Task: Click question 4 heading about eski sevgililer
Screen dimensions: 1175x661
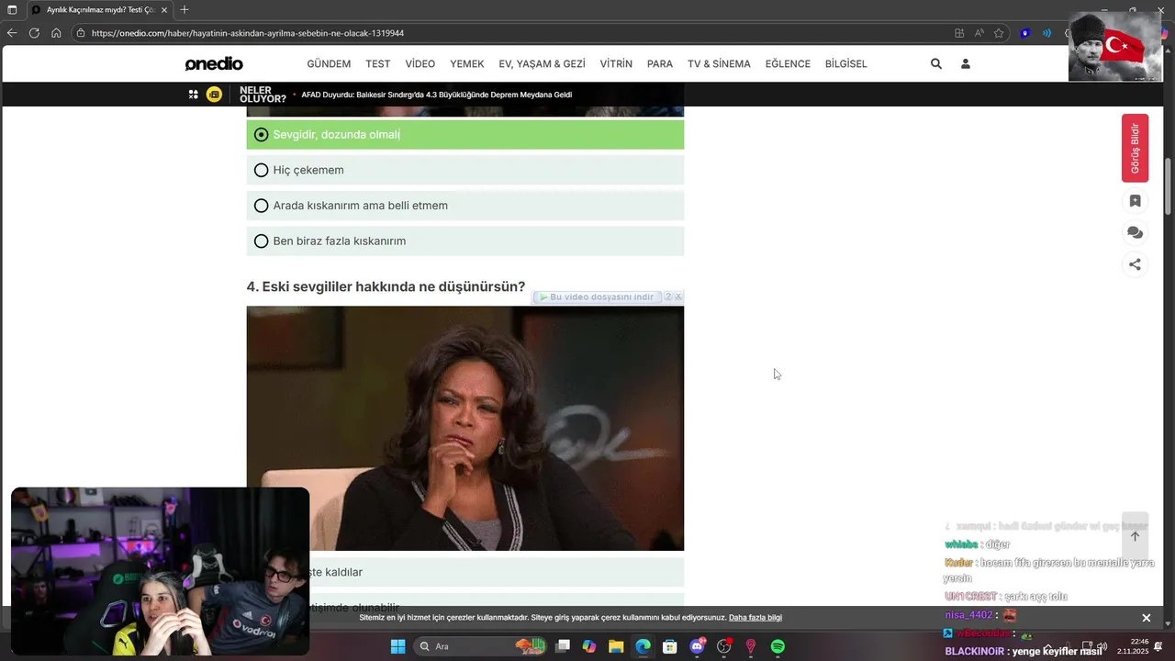Action: click(x=386, y=286)
